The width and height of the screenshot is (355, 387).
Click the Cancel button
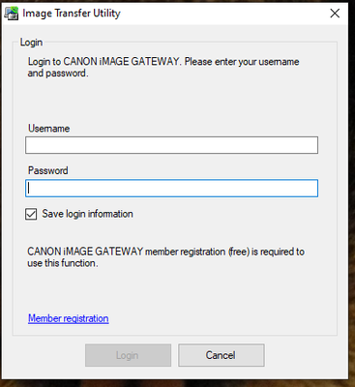222,355
